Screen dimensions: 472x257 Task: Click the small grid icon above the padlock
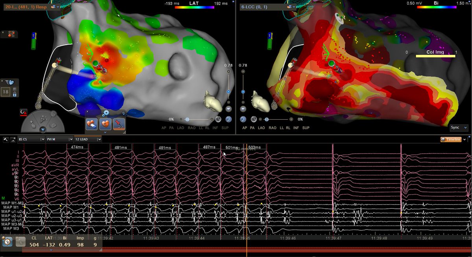(14, 89)
